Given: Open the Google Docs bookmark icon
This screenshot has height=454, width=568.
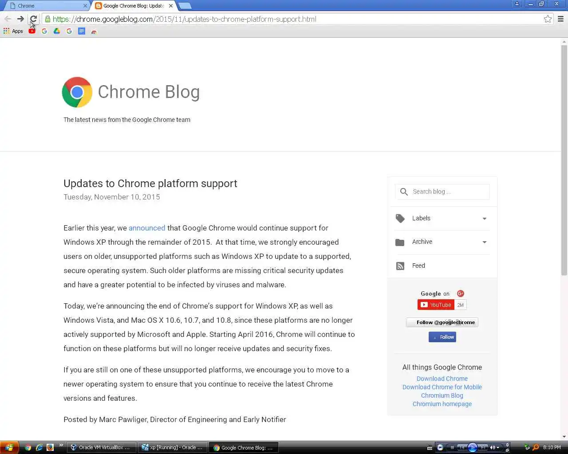Looking at the screenshot, I should click(82, 31).
